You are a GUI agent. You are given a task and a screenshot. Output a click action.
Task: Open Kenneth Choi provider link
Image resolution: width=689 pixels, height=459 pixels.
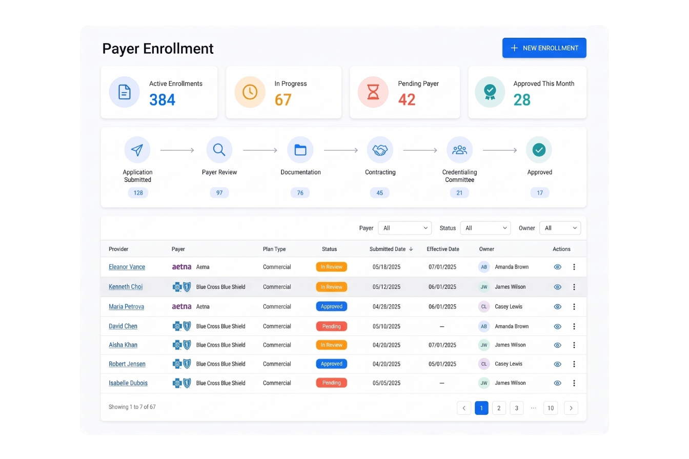(x=126, y=287)
